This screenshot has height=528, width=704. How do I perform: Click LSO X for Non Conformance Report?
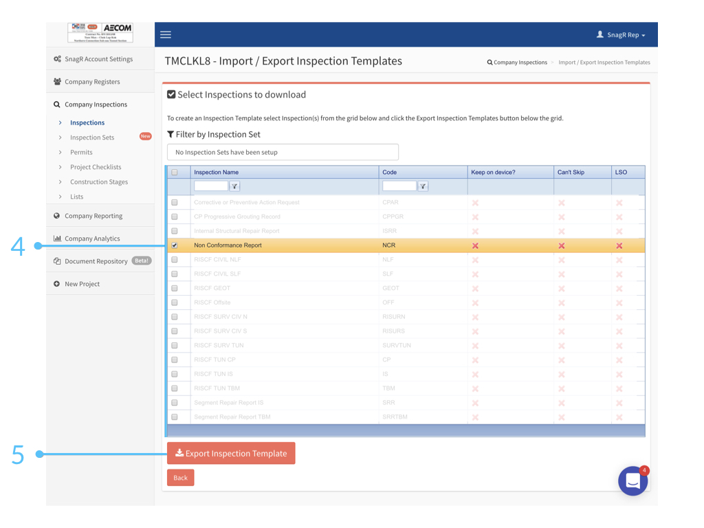pos(619,245)
